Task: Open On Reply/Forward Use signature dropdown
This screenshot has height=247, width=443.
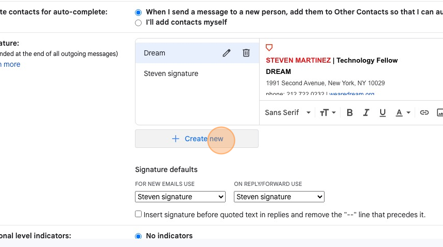Action: point(279,197)
